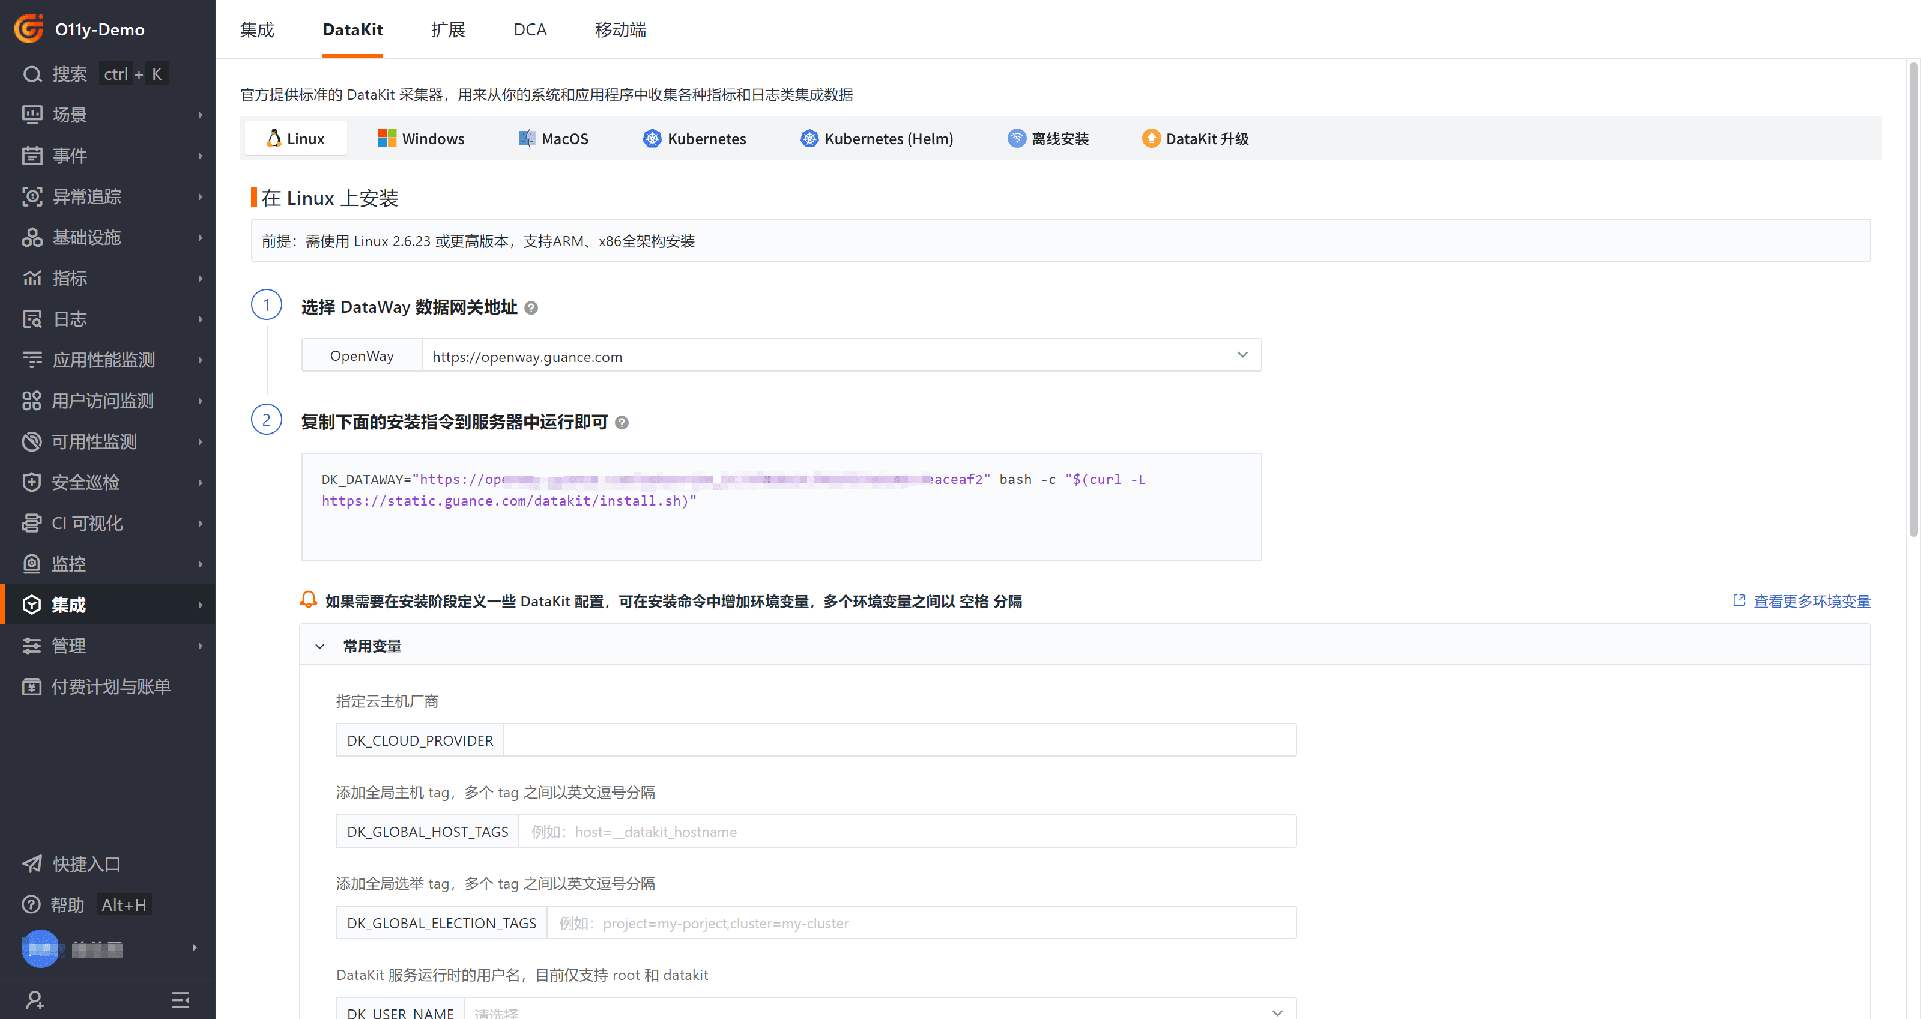Click the O11y-Demo logo icon
1921x1019 pixels.
(29, 29)
